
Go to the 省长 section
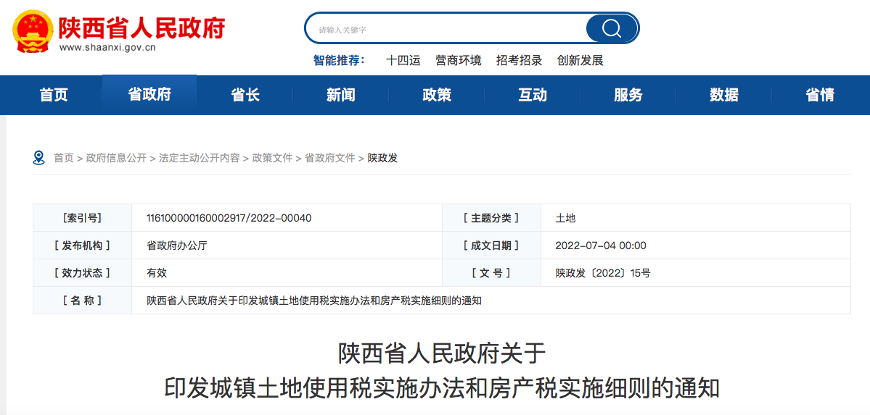tap(245, 95)
